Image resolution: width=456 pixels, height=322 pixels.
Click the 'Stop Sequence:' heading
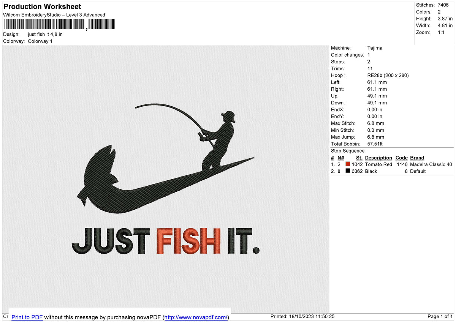pyautogui.click(x=348, y=151)
